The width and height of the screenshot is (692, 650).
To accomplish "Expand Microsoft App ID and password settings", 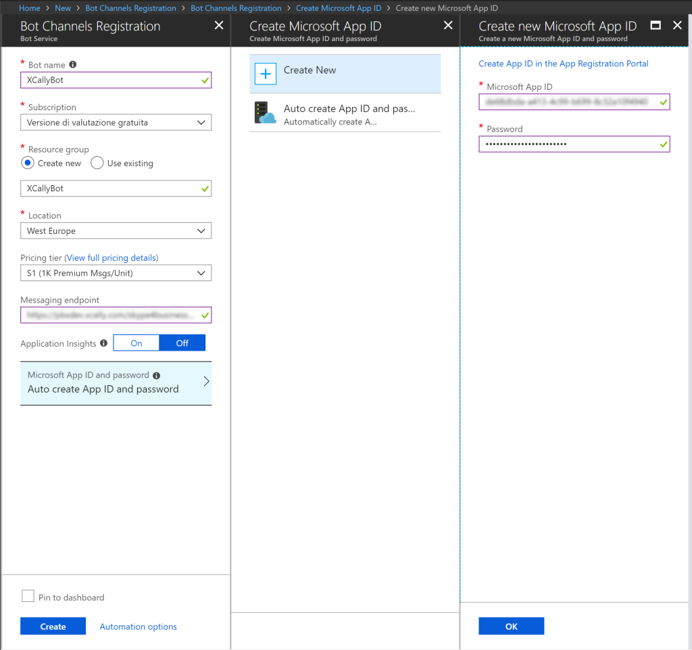I will pos(116,382).
